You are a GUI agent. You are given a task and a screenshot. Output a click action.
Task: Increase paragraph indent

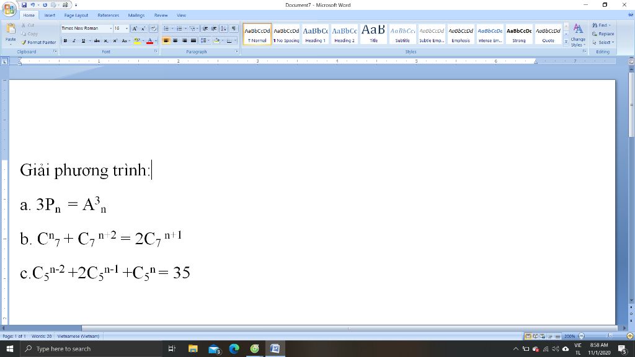[214, 29]
